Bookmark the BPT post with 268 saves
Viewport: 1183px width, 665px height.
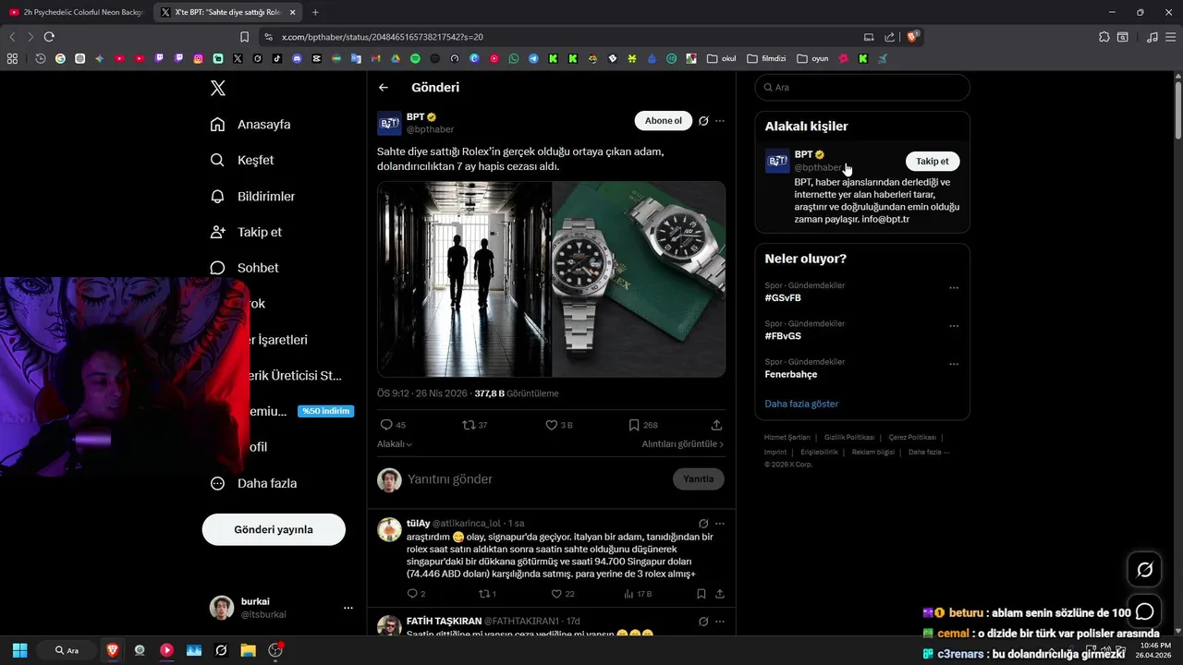642,425
